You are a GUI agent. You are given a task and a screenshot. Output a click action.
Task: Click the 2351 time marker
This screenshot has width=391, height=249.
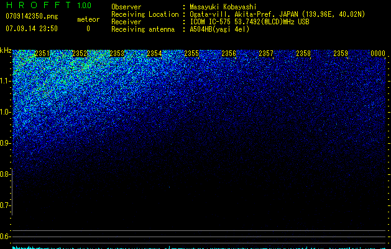click(x=42, y=54)
